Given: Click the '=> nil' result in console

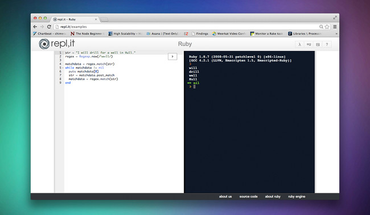Looking at the screenshot, I should tap(194, 83).
